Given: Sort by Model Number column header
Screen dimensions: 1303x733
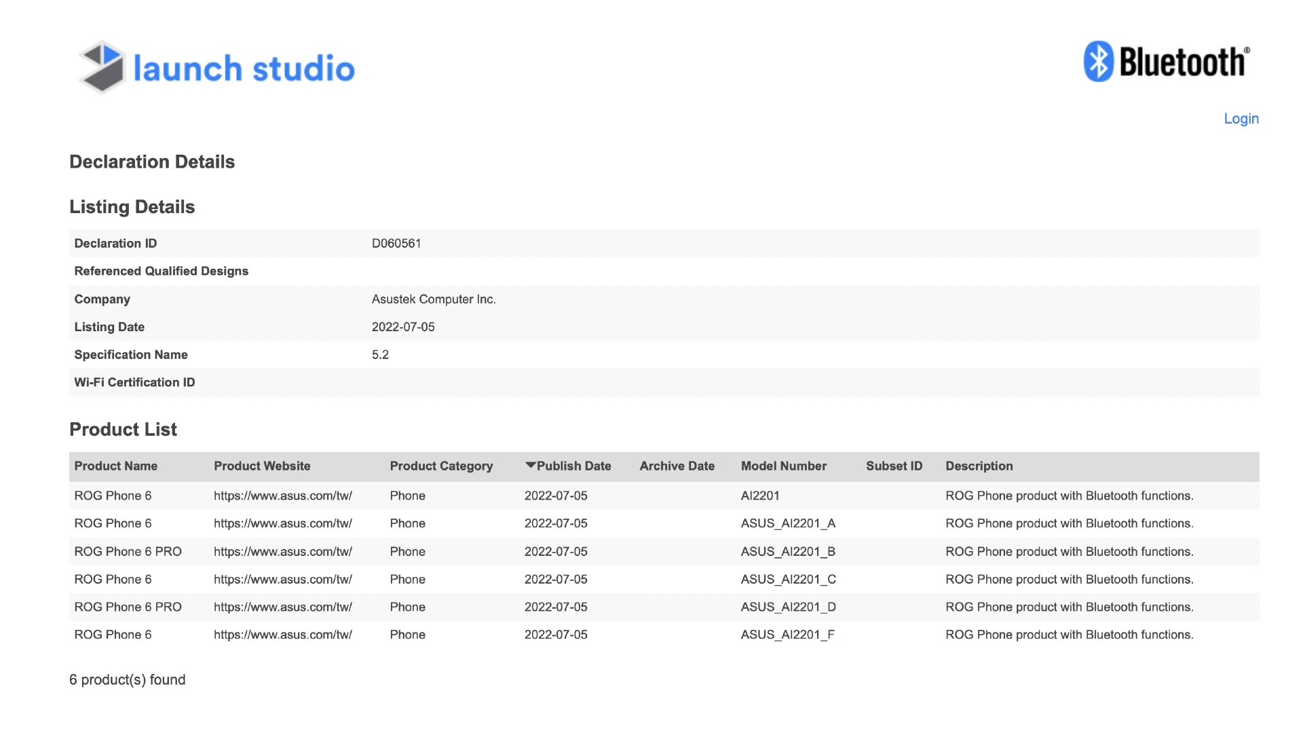Looking at the screenshot, I should (784, 466).
